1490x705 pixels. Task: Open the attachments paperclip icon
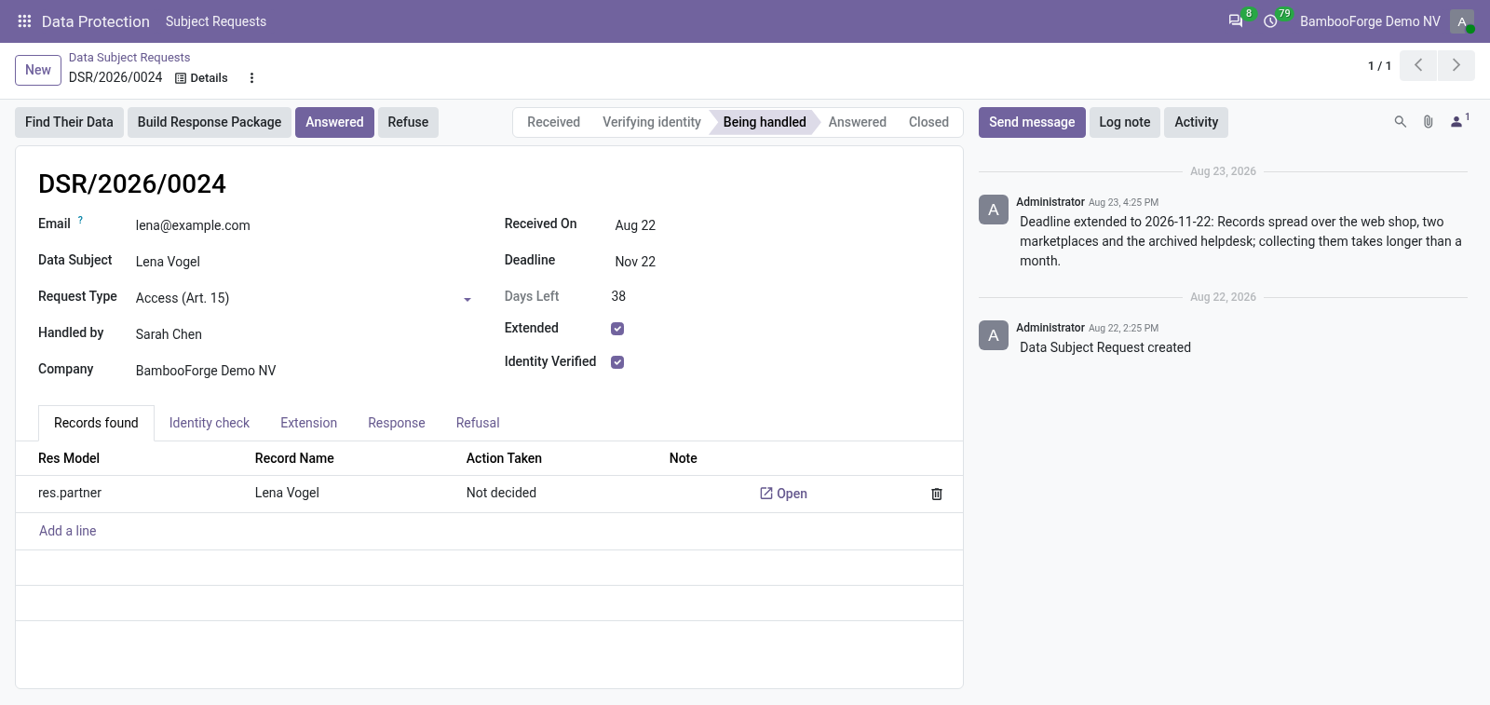(1428, 122)
